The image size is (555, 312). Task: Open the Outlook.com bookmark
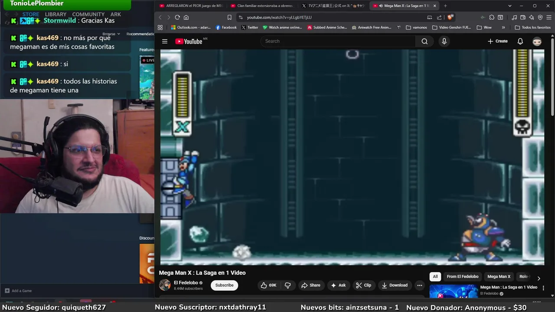[x=191, y=27]
